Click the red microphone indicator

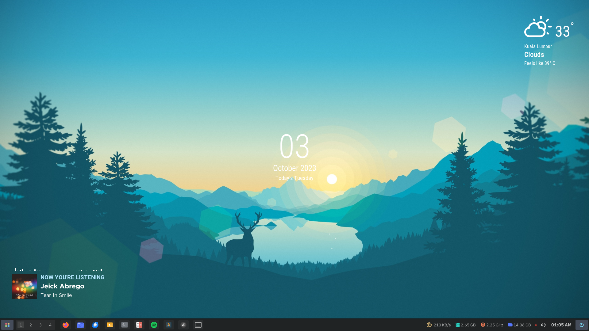[536, 325]
